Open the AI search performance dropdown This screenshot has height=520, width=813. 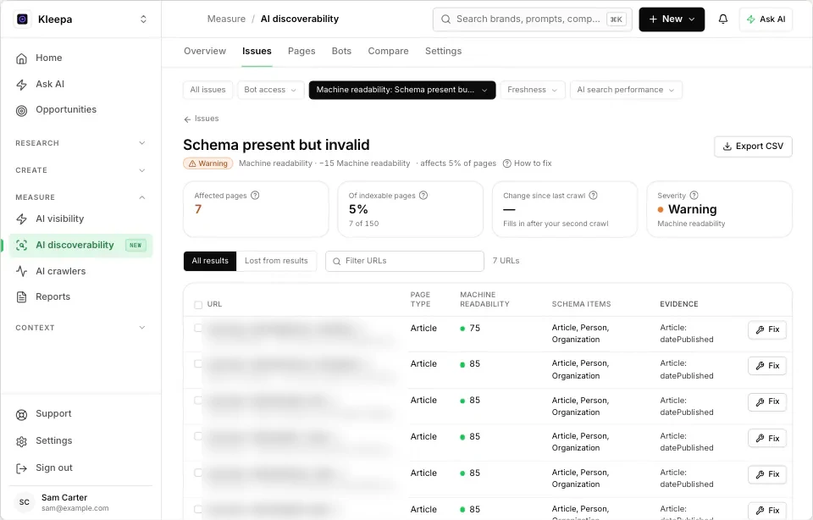pyautogui.click(x=626, y=90)
